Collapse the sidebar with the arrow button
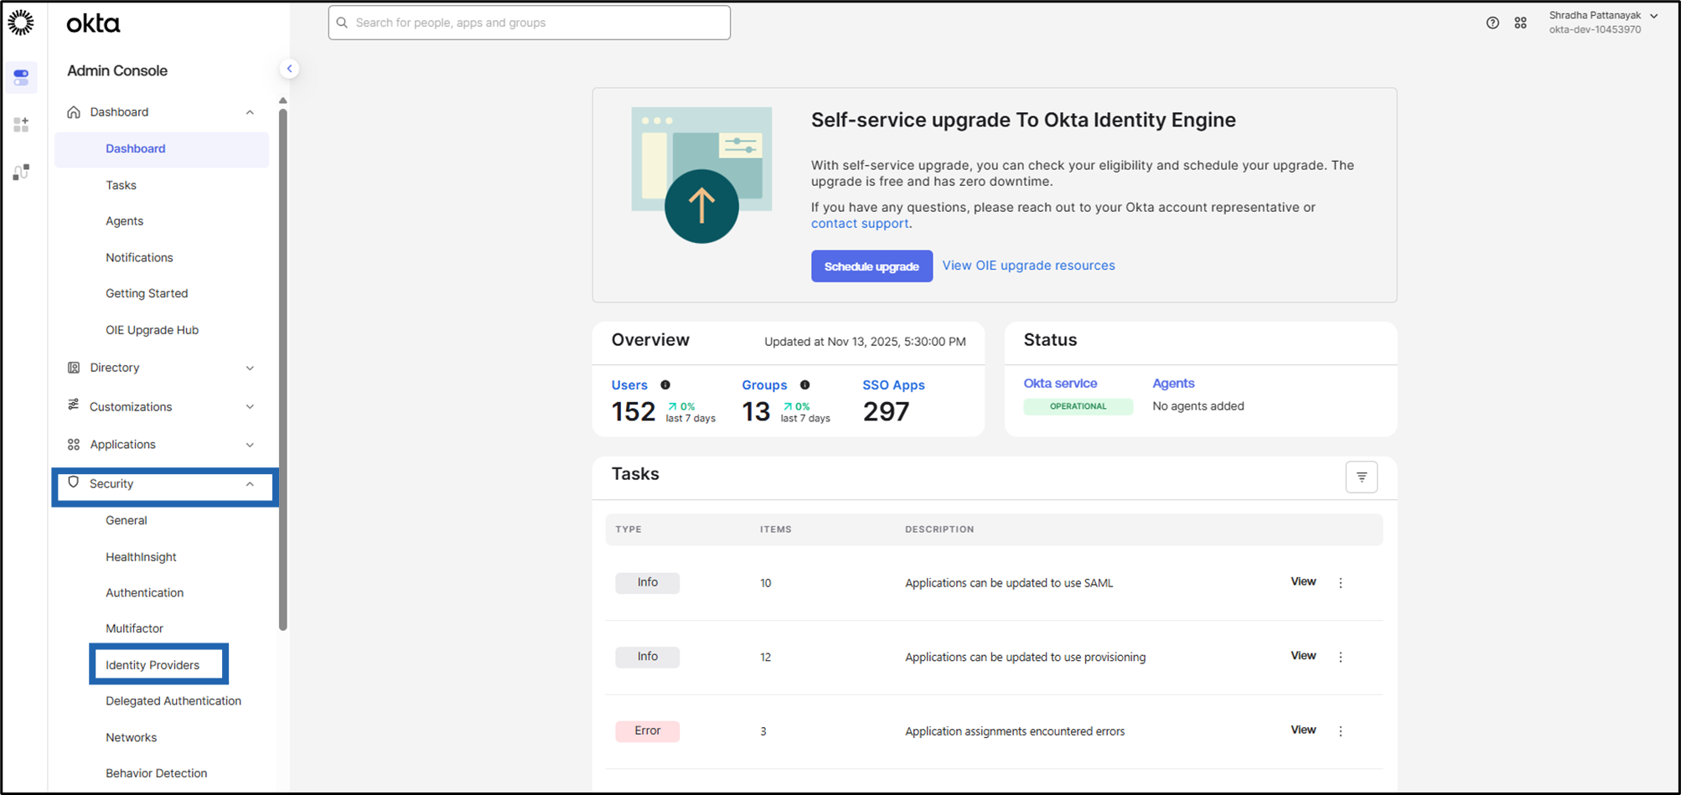The height and width of the screenshot is (795, 1681). [x=289, y=69]
